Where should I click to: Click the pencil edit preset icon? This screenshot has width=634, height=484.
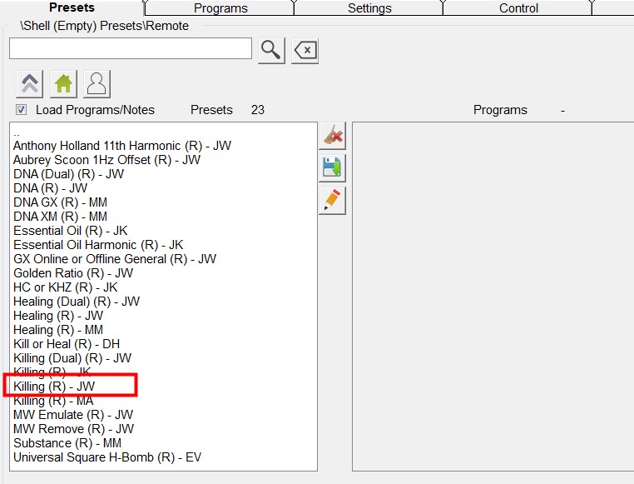tap(333, 201)
